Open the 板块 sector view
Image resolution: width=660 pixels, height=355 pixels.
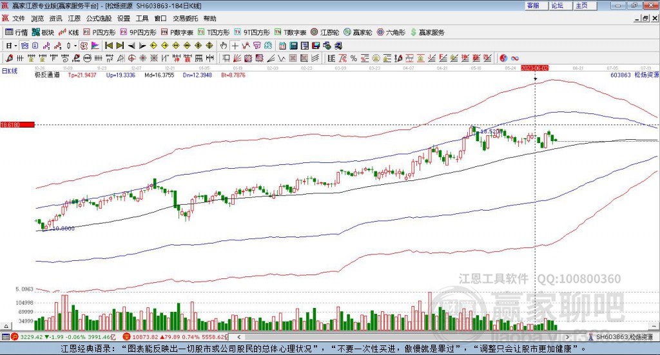43,32
